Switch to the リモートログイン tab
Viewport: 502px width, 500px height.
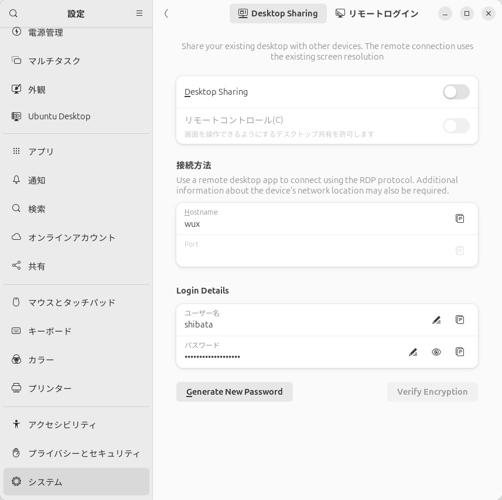377,13
